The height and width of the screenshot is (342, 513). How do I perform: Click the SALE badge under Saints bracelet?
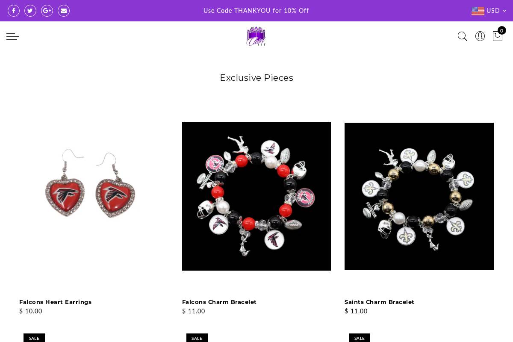pyautogui.click(x=360, y=338)
